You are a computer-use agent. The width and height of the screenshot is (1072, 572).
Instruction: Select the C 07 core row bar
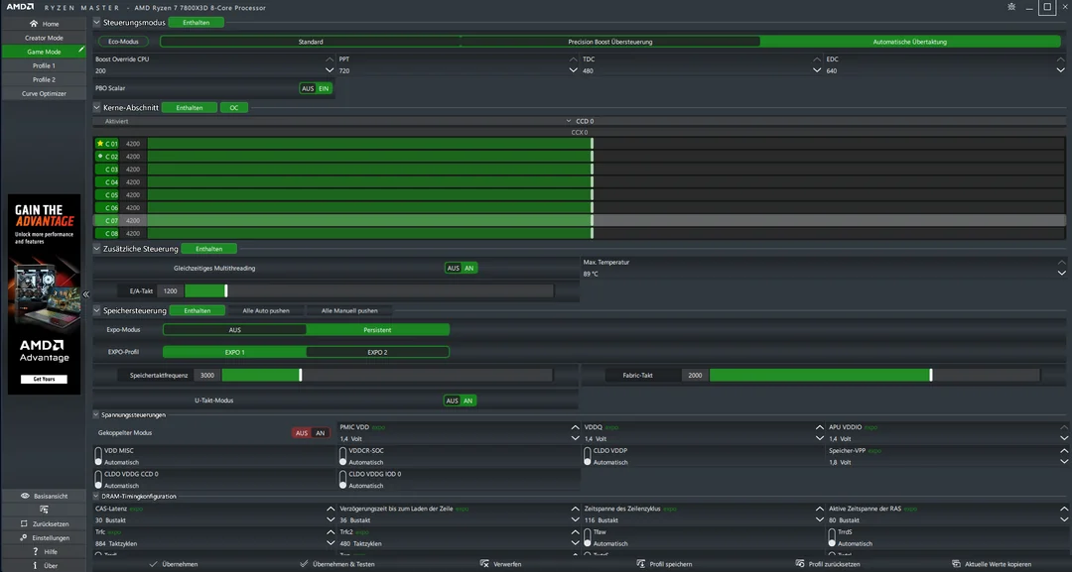pos(579,220)
